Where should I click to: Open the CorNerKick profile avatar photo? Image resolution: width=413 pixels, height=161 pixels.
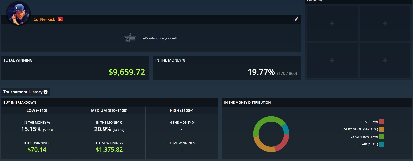point(18,13)
